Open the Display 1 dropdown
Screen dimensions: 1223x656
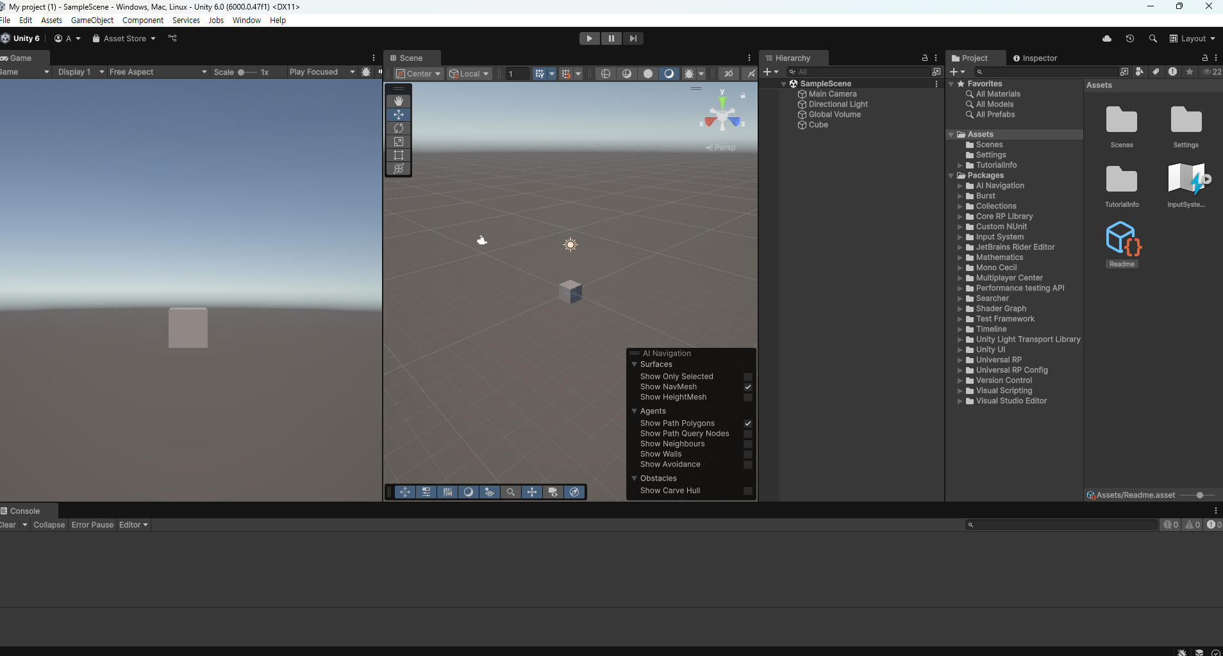(80, 72)
